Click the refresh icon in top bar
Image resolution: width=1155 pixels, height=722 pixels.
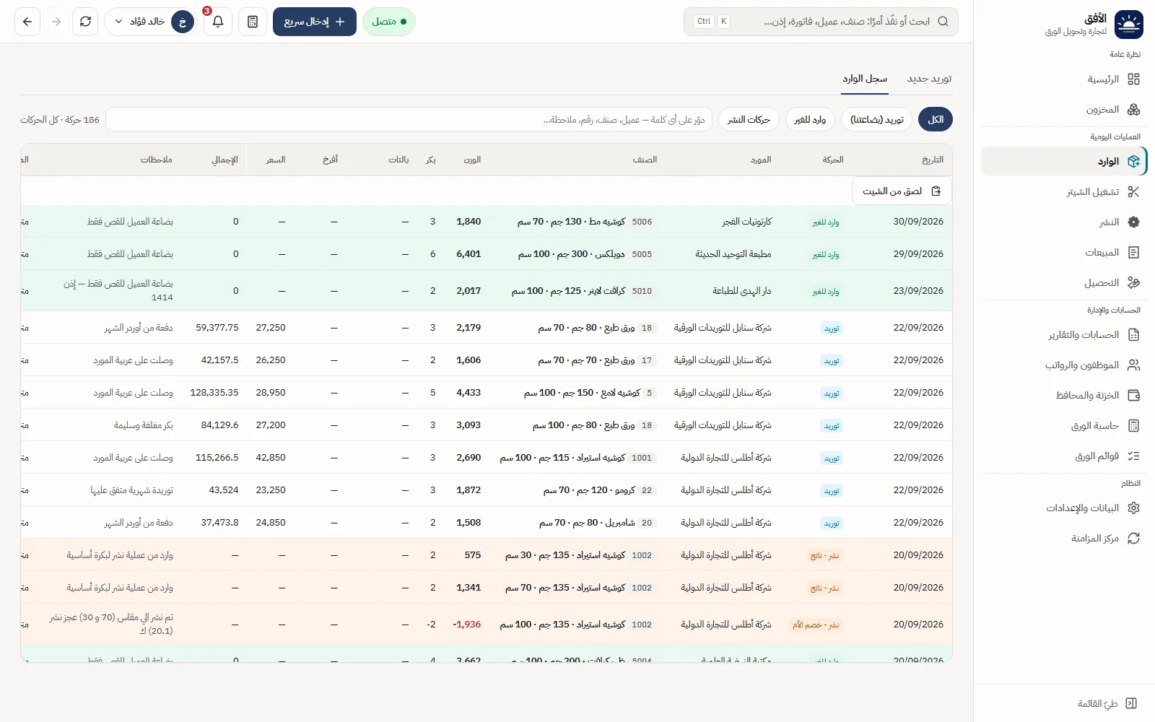click(x=85, y=22)
